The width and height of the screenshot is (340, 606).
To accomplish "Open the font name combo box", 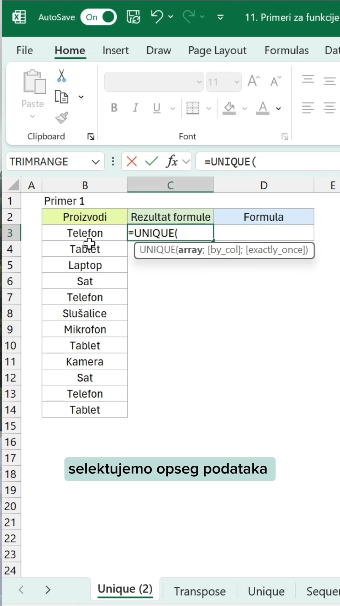I will (x=154, y=82).
